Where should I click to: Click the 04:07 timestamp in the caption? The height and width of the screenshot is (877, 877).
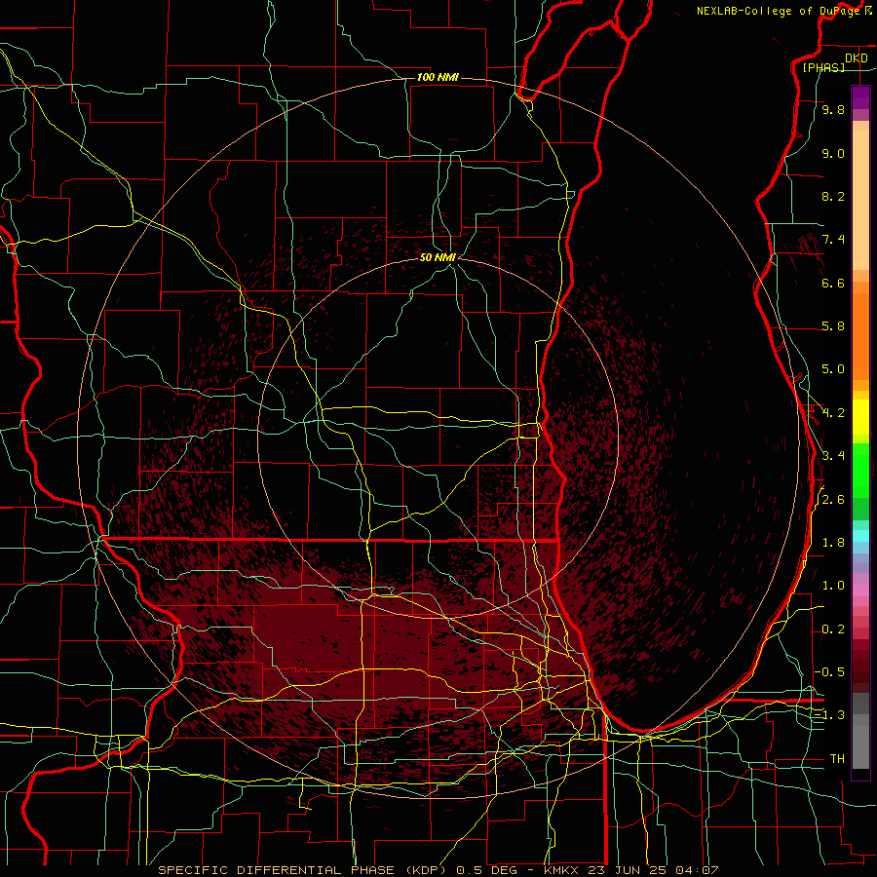pyautogui.click(x=697, y=870)
